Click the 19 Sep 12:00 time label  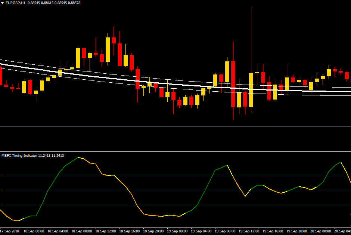click(x=249, y=231)
